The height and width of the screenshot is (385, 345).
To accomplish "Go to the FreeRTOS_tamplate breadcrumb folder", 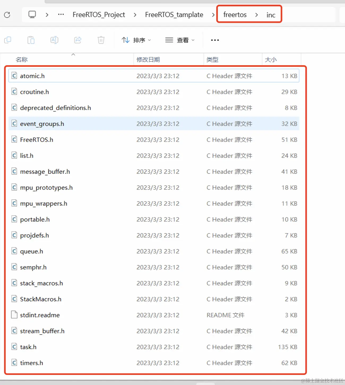I will pyautogui.click(x=174, y=15).
